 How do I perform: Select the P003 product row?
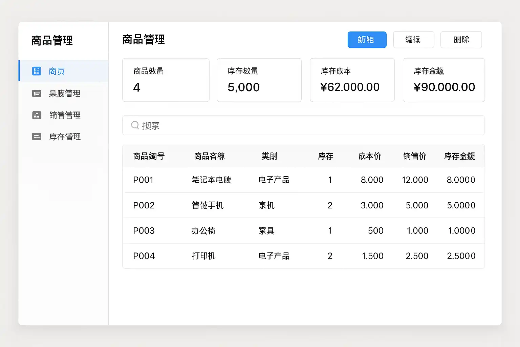point(303,231)
